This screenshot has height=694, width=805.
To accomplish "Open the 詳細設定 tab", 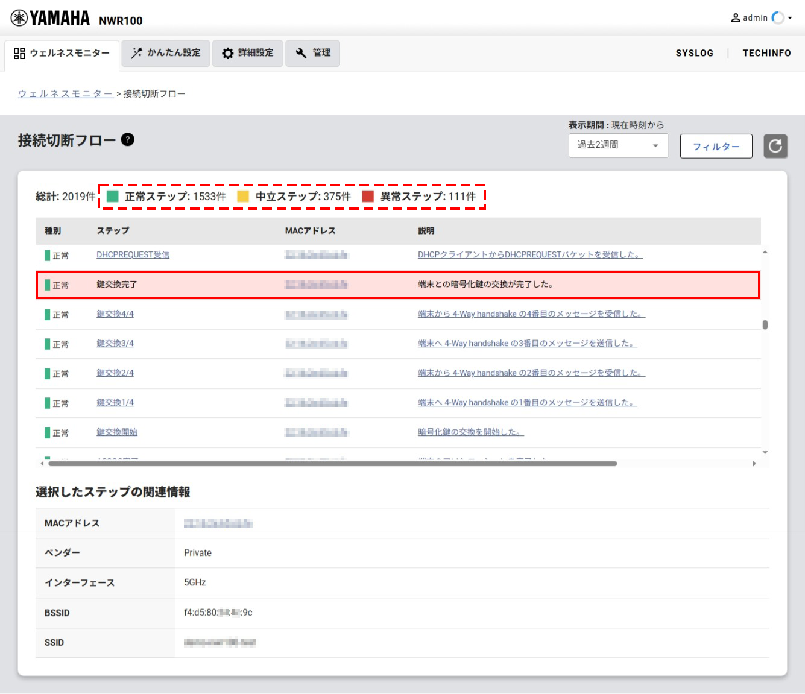I will tap(248, 53).
